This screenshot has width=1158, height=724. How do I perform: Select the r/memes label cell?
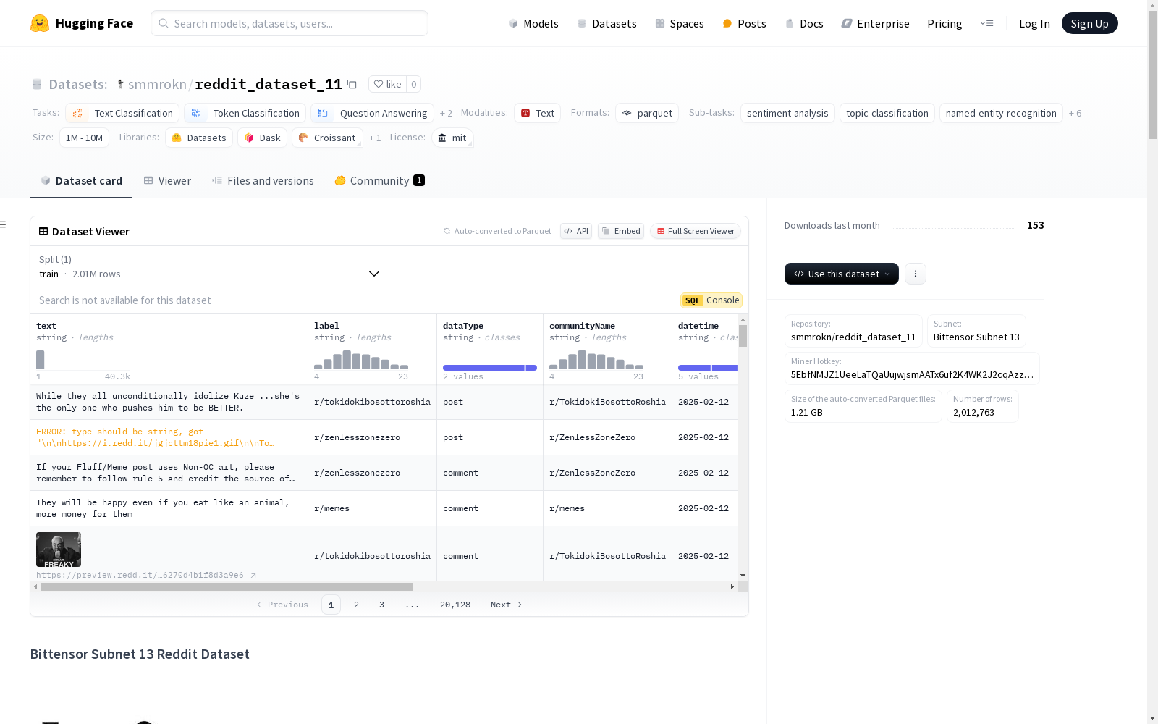tap(372, 508)
